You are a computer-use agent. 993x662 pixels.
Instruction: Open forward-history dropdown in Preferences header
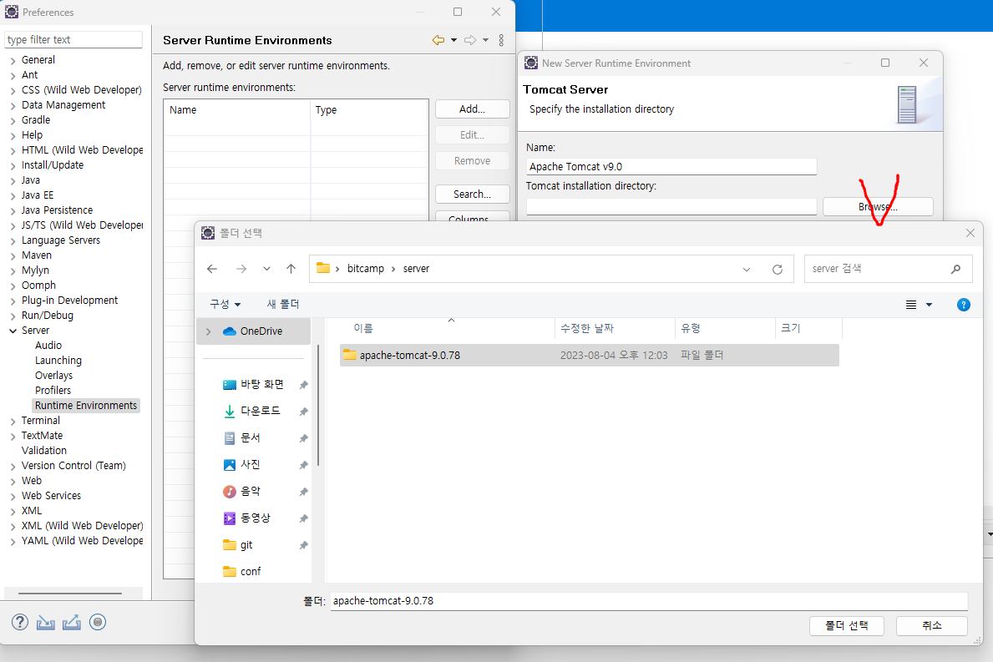[x=486, y=40]
